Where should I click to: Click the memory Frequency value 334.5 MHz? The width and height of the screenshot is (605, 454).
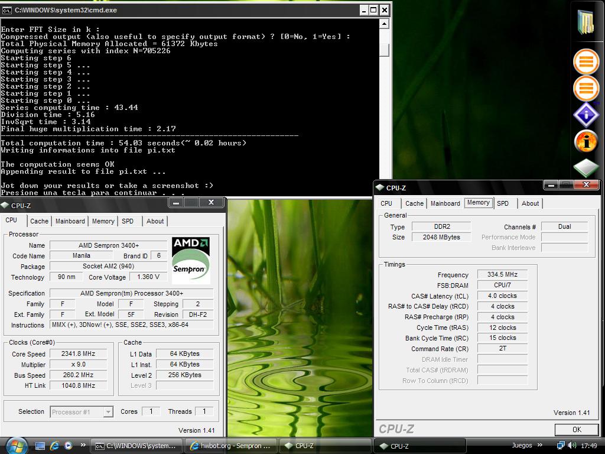pyautogui.click(x=502, y=274)
